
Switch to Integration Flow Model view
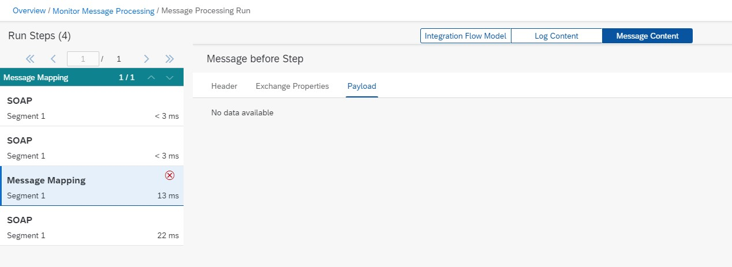(465, 36)
